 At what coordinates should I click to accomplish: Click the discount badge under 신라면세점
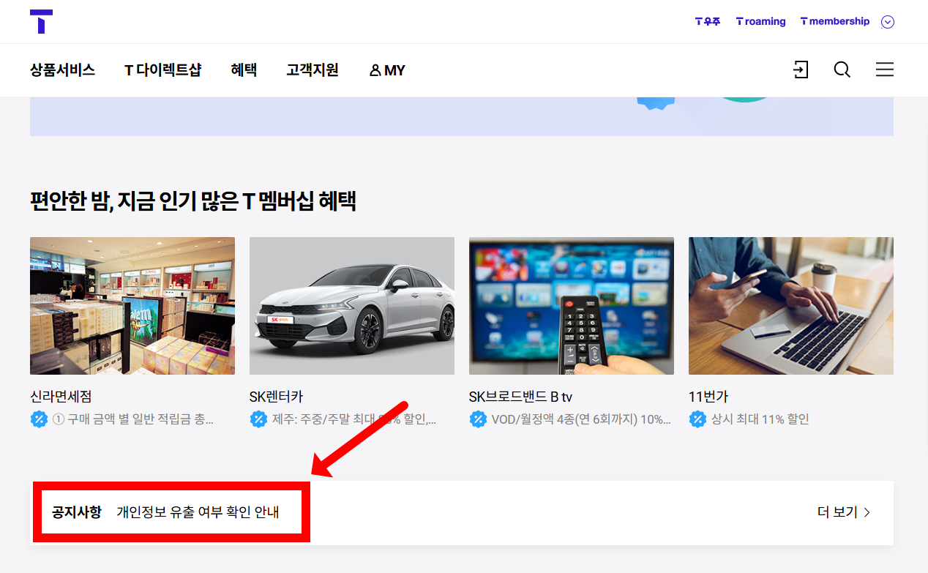click(x=39, y=419)
